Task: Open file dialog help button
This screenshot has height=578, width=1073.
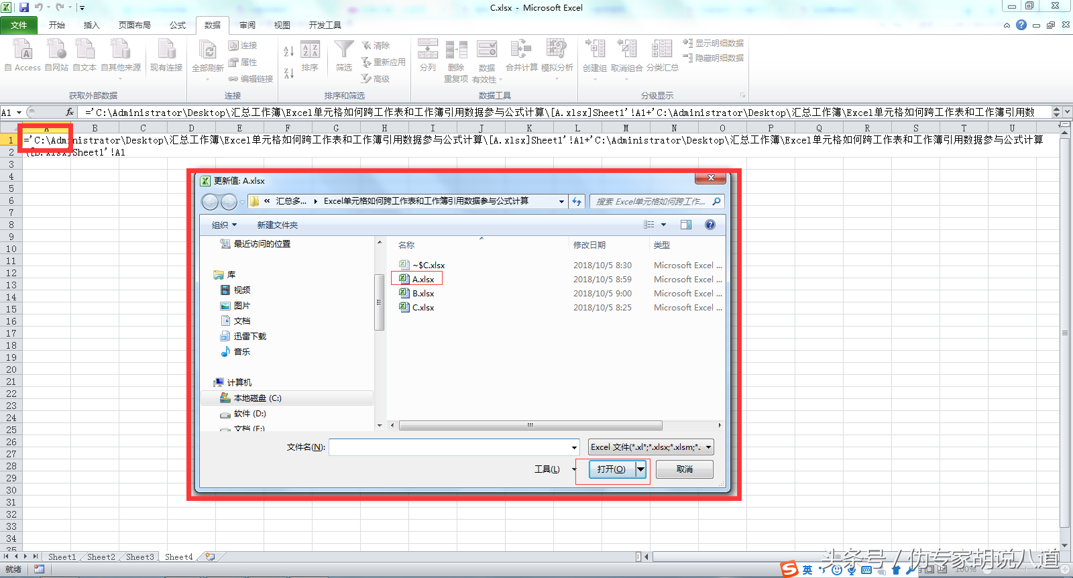Action: [710, 225]
